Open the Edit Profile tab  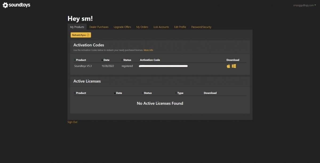[x=180, y=27]
